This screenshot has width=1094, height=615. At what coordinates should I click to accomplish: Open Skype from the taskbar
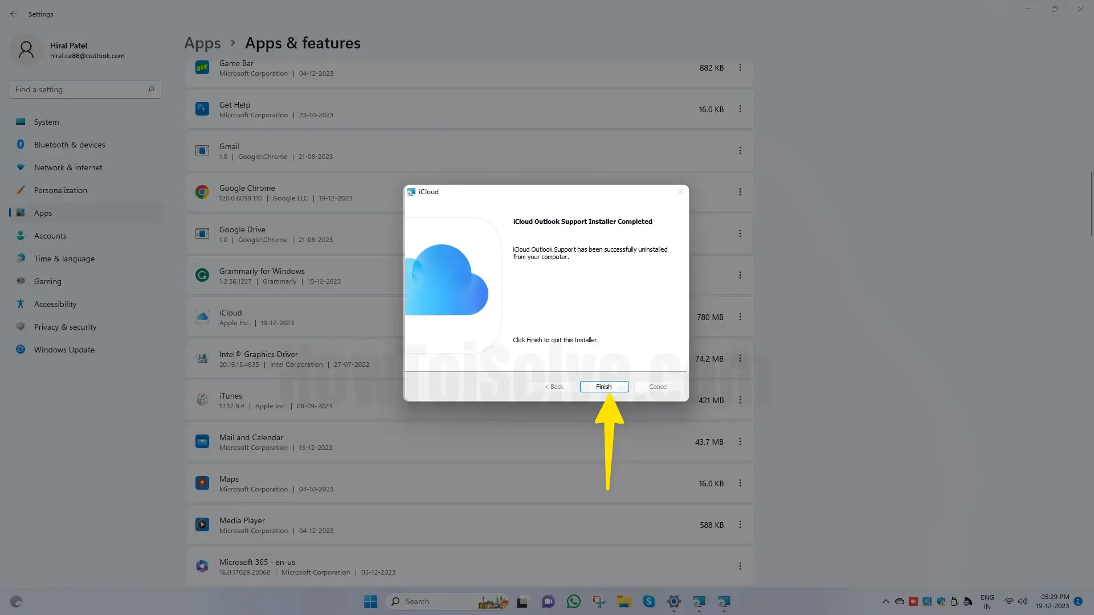point(648,601)
